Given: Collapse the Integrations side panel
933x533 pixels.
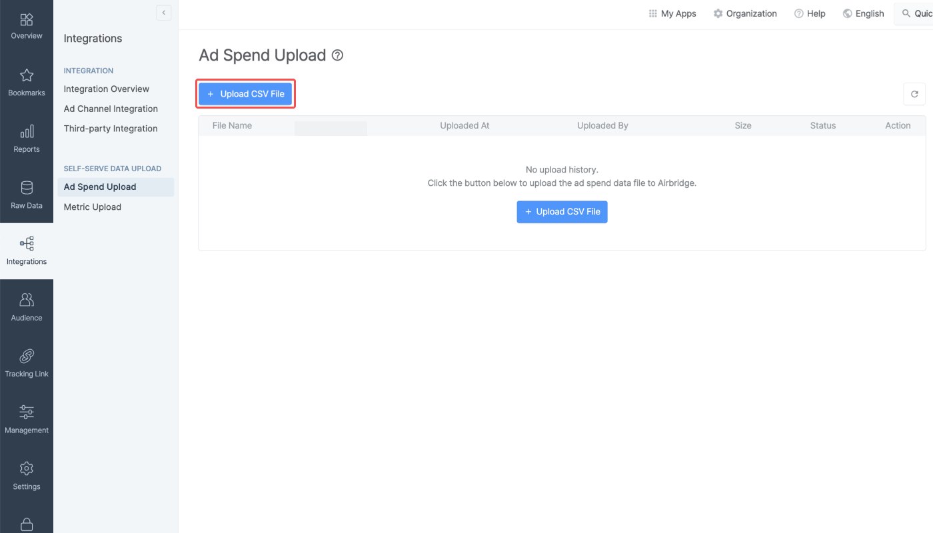Looking at the screenshot, I should point(163,13).
